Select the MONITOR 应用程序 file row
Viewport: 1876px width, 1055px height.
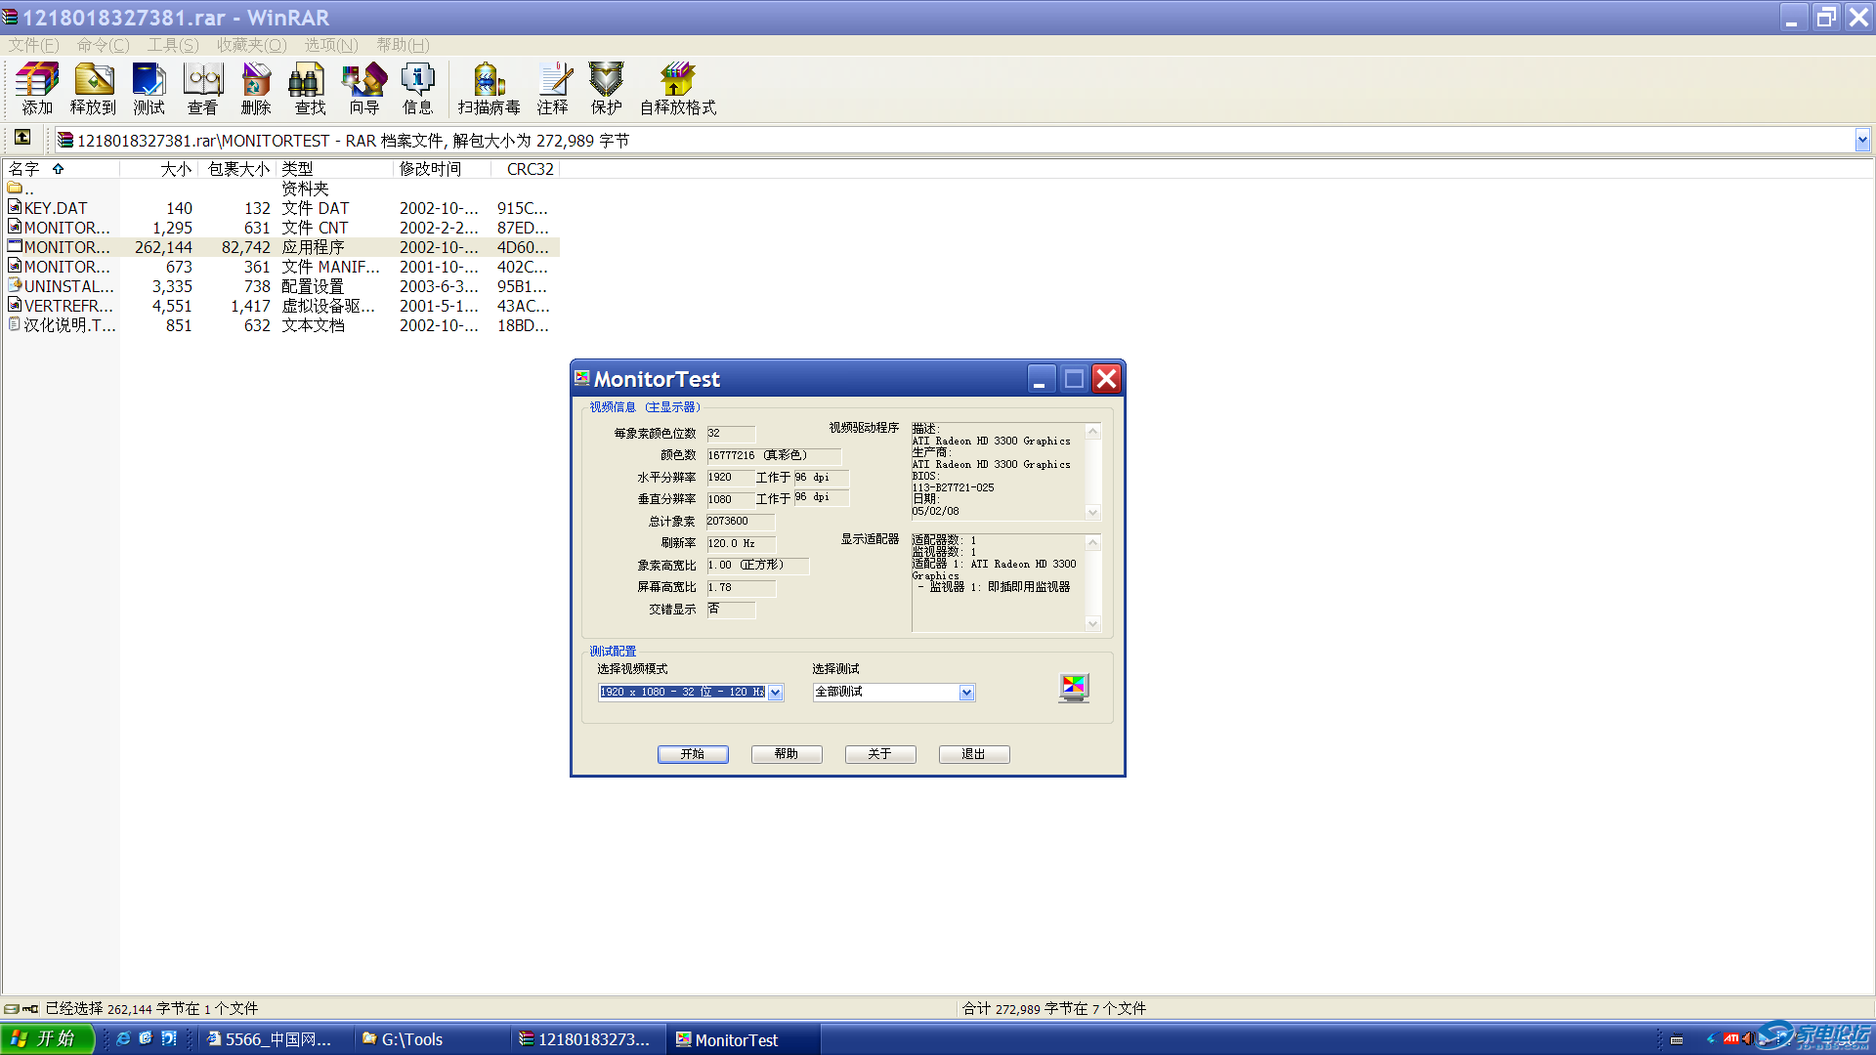click(279, 247)
